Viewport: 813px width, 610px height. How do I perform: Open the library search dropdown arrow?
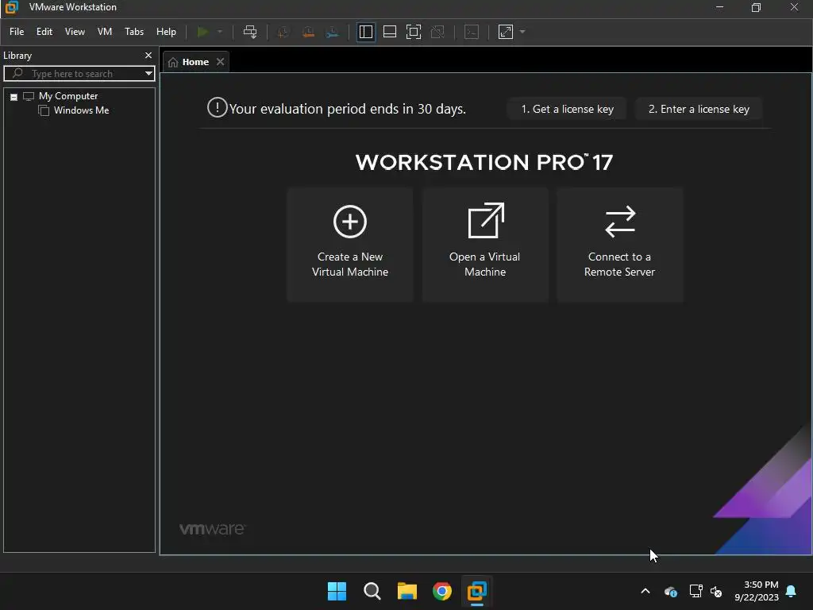coord(148,74)
